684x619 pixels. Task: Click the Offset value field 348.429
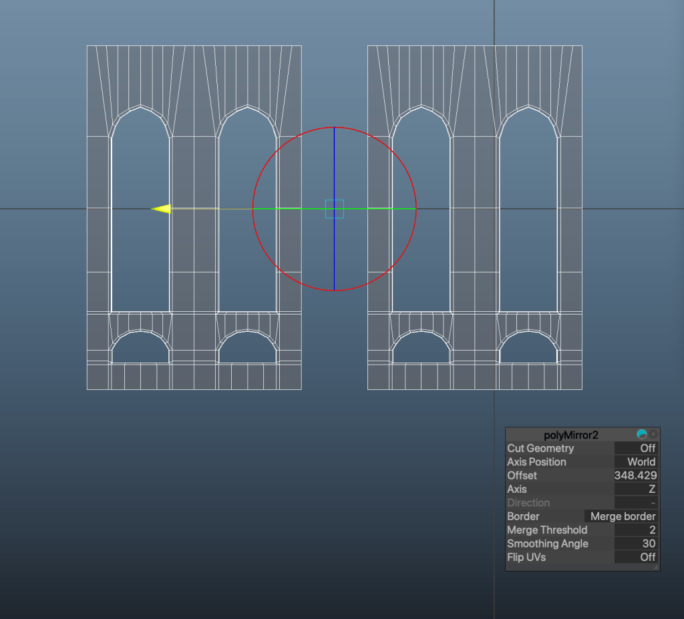pos(635,475)
